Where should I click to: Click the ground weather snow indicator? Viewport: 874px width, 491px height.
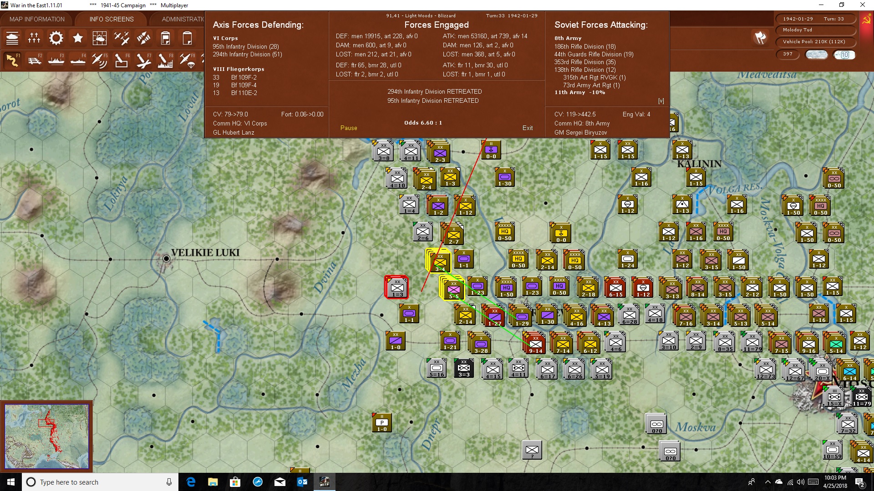click(817, 55)
